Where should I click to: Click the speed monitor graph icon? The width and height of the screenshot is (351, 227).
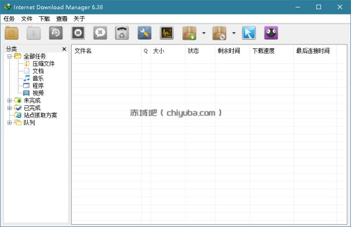click(166, 33)
